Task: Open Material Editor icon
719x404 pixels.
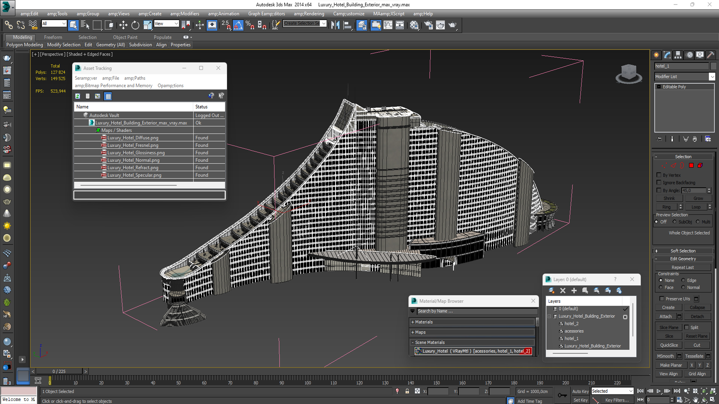Action: pos(414,25)
